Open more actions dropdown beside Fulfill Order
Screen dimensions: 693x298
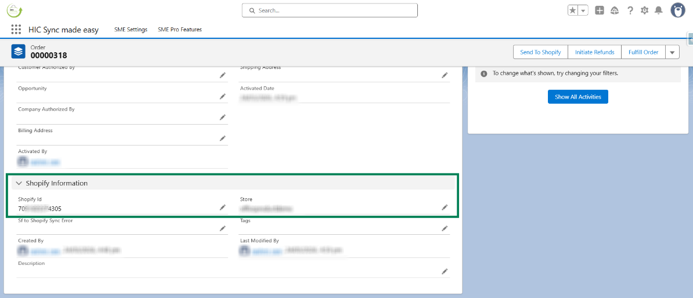(672, 52)
